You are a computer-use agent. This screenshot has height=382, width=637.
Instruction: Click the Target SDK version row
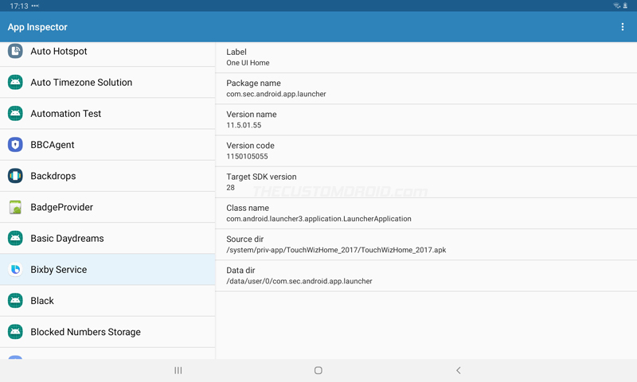[426, 182]
